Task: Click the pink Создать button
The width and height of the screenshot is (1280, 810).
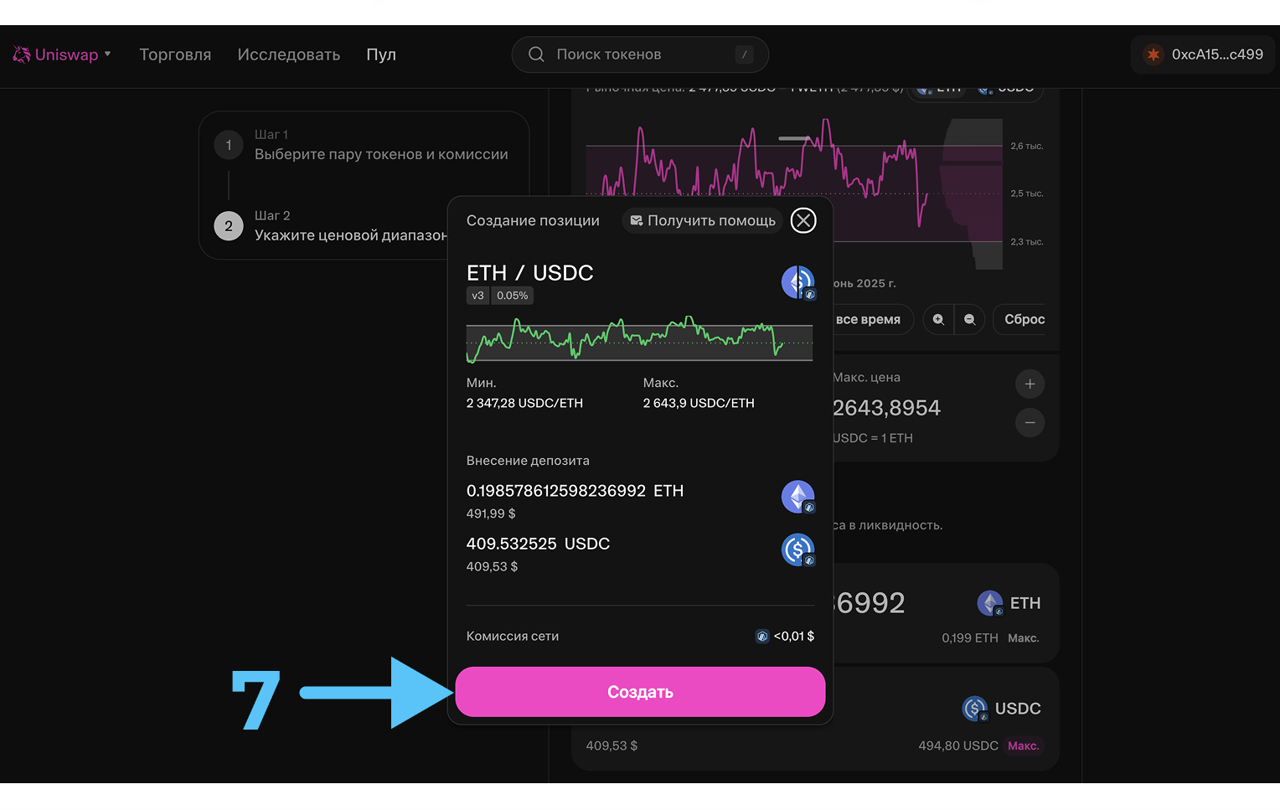Action: click(x=640, y=692)
